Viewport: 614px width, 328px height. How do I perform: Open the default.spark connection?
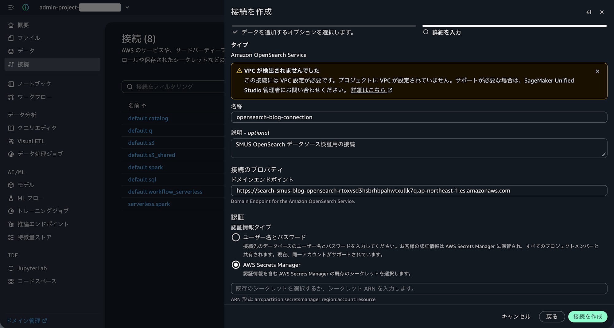click(x=146, y=167)
